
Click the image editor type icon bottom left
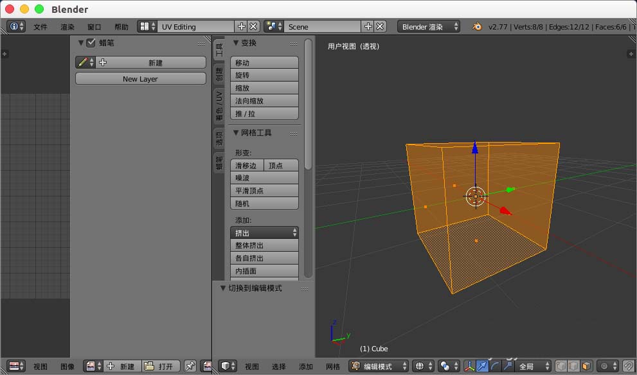click(x=14, y=366)
